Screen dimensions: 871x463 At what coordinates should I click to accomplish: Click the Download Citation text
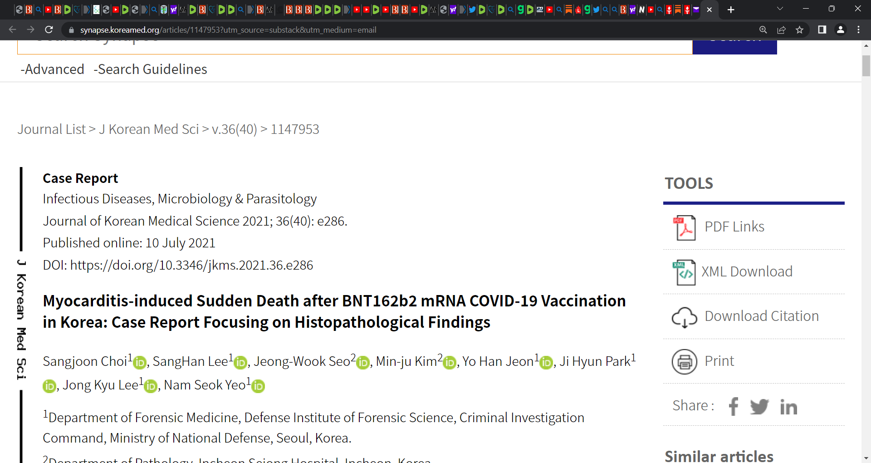click(762, 316)
